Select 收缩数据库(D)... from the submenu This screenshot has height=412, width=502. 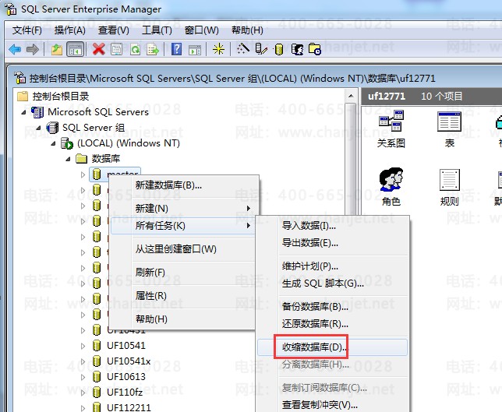pyautogui.click(x=315, y=347)
